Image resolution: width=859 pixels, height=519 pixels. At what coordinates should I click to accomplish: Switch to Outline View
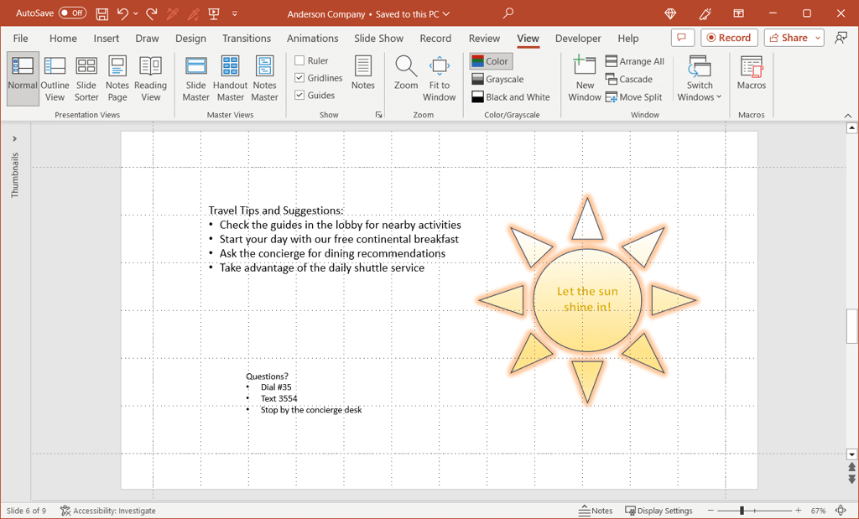pos(55,79)
